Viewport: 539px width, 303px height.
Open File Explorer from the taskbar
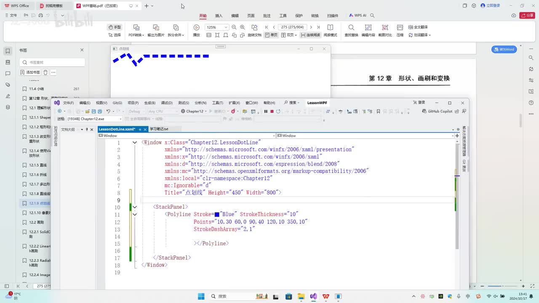(x=301, y=296)
